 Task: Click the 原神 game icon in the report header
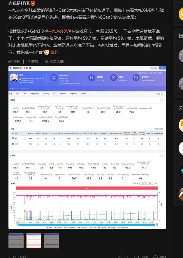[x=14, y=78]
